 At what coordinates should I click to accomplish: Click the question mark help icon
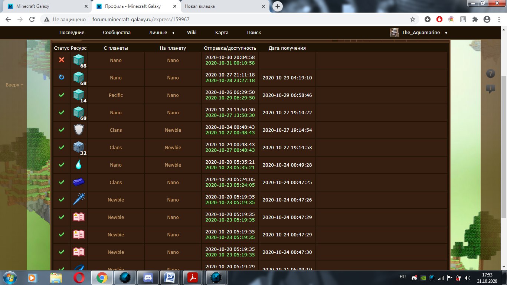[490, 73]
